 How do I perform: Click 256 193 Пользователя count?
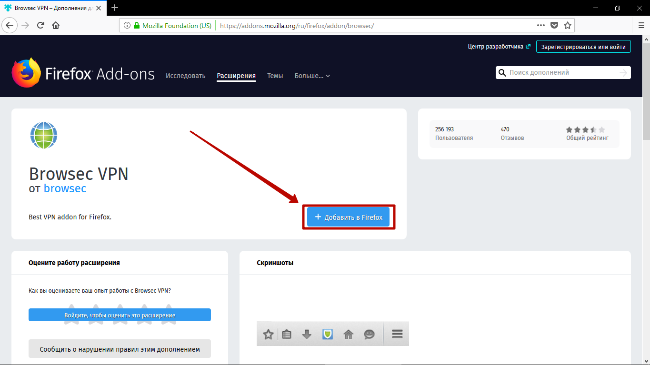point(454,134)
